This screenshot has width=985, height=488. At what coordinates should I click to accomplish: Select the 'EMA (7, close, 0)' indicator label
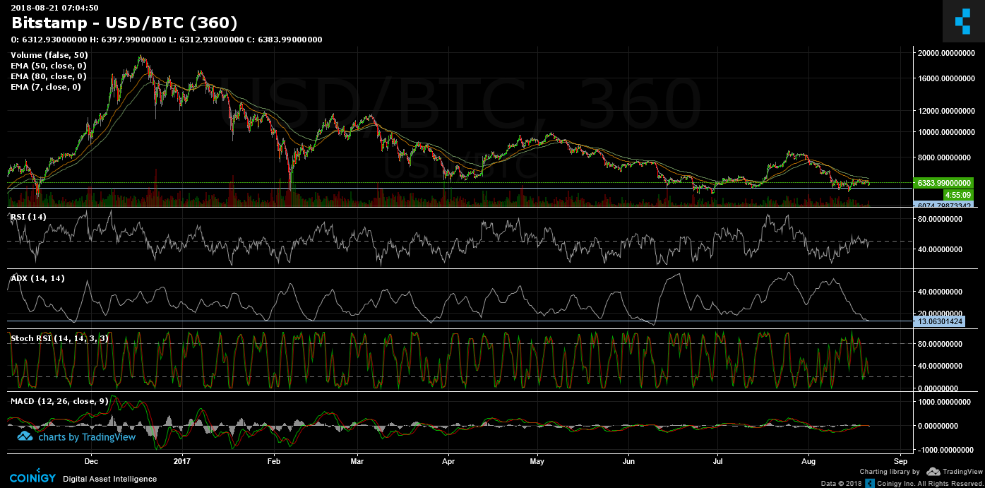point(46,87)
